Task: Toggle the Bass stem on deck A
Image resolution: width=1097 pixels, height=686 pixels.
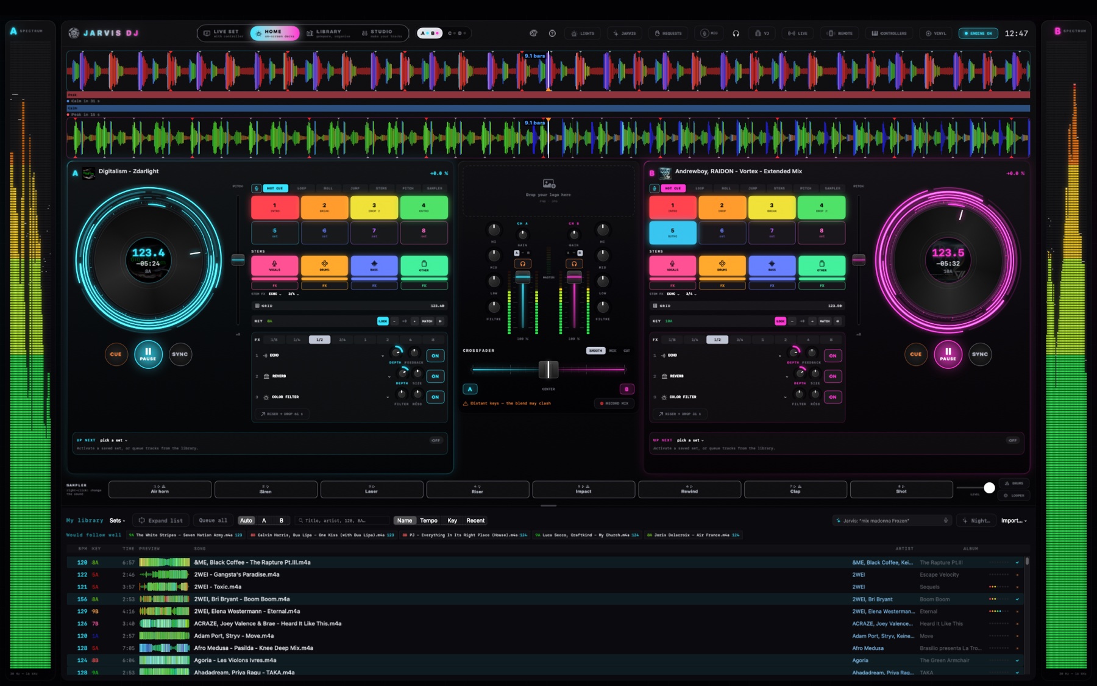Action: coord(374,266)
